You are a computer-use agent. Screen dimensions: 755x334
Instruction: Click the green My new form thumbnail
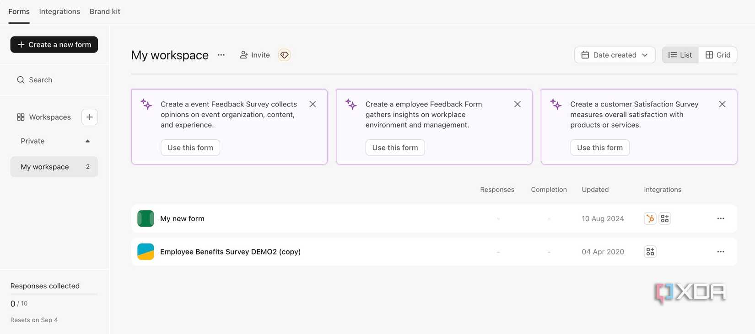pos(146,218)
